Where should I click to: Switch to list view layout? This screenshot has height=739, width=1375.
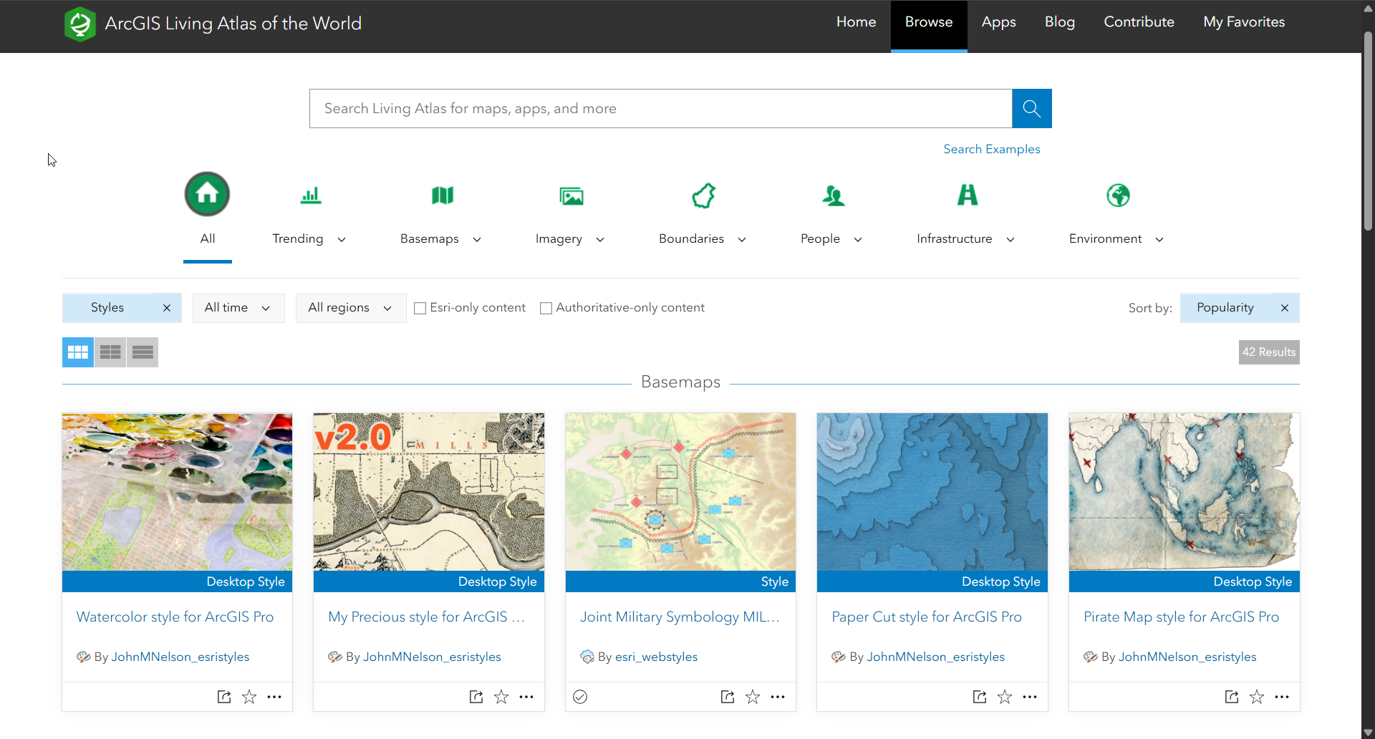coord(142,352)
